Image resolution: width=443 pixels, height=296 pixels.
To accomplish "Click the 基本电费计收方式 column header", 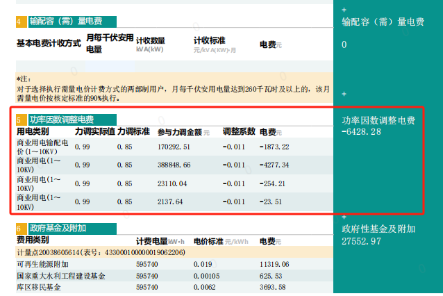I will coord(49,43).
